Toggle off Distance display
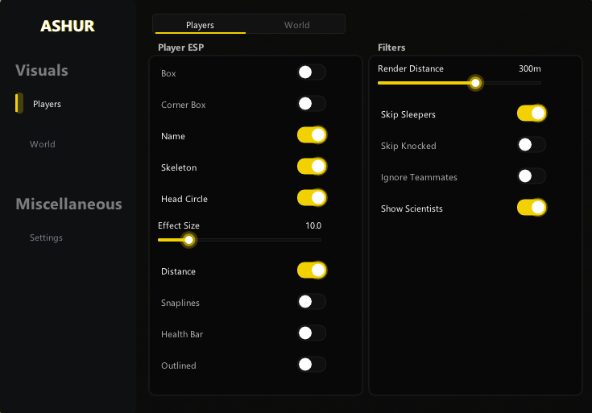Screen dimensions: 592x413 click(x=311, y=271)
